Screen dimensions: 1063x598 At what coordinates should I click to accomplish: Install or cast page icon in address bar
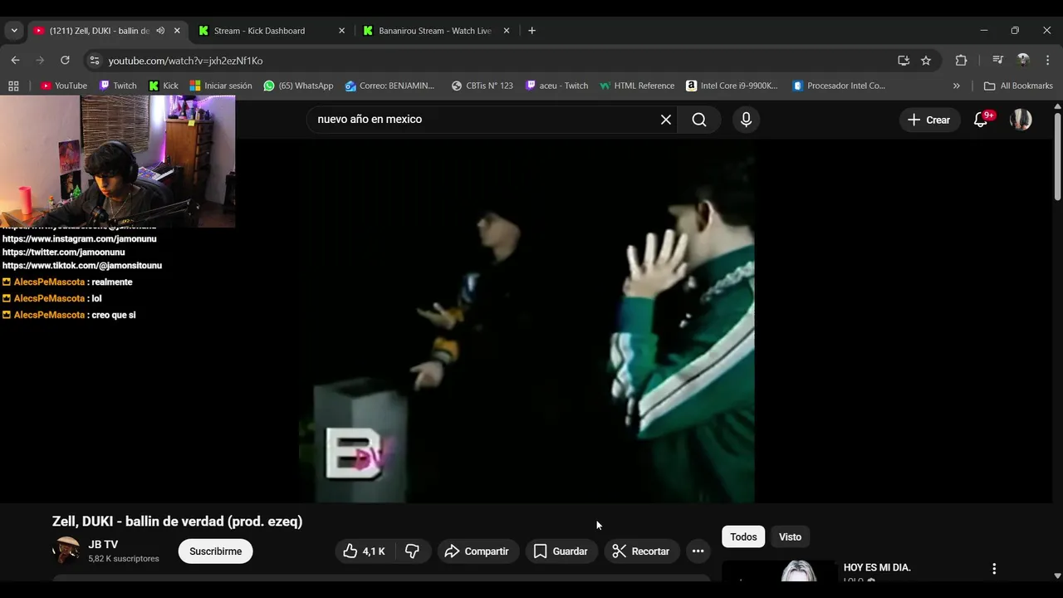(904, 61)
